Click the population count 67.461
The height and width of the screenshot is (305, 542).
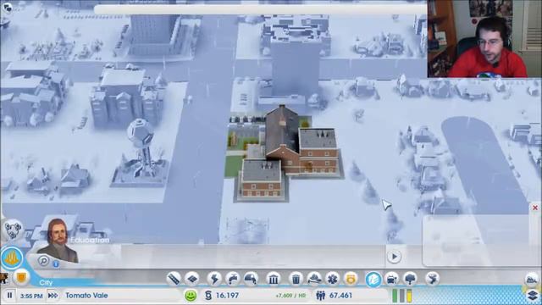pyautogui.click(x=340, y=296)
